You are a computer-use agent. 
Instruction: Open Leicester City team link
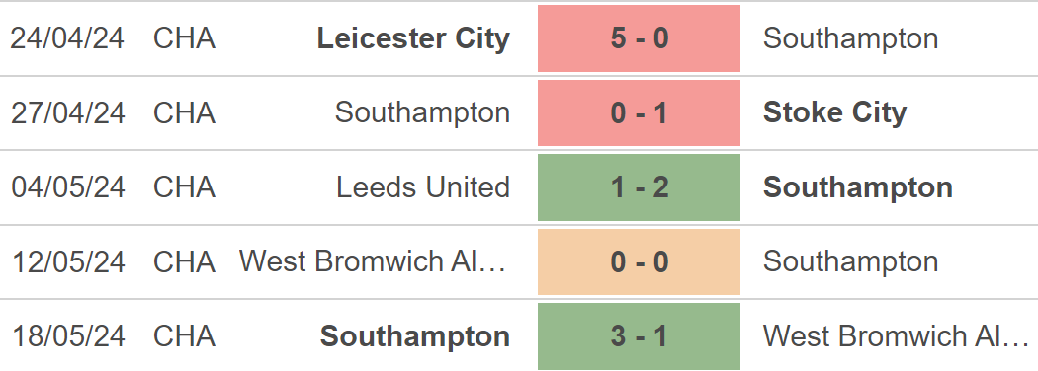click(414, 39)
